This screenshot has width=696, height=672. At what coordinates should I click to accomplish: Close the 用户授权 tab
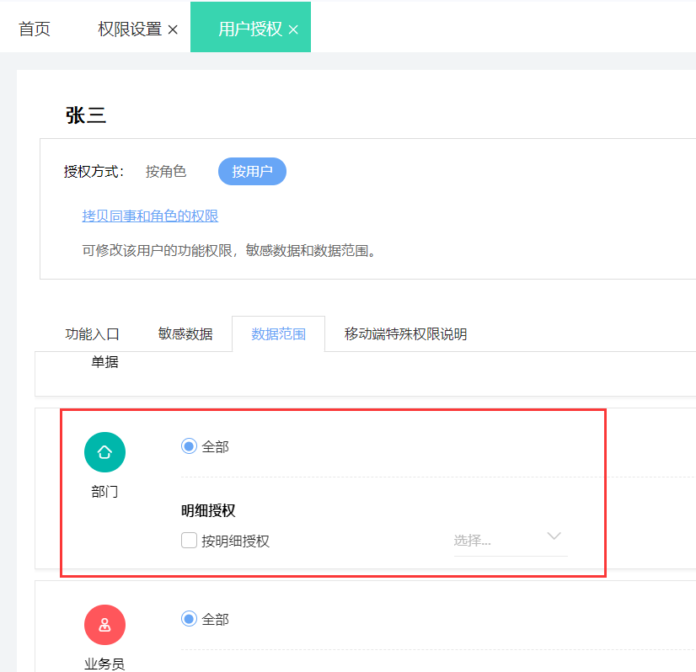point(293,29)
